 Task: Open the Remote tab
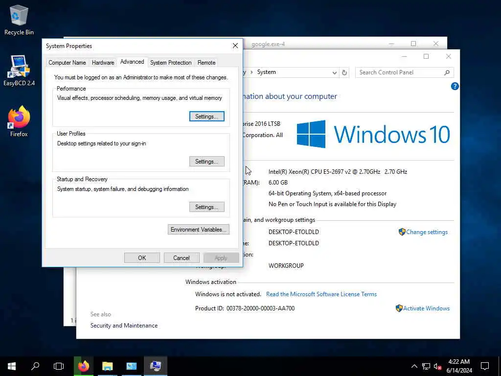(206, 63)
